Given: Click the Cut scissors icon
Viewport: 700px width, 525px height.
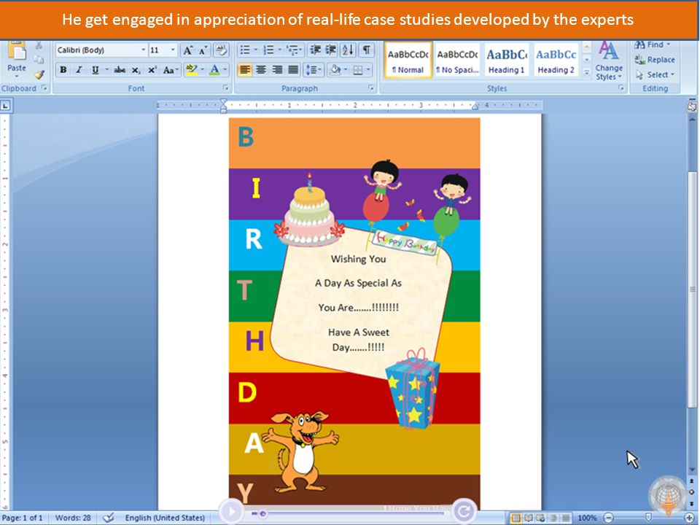Looking at the screenshot, I should (x=39, y=45).
